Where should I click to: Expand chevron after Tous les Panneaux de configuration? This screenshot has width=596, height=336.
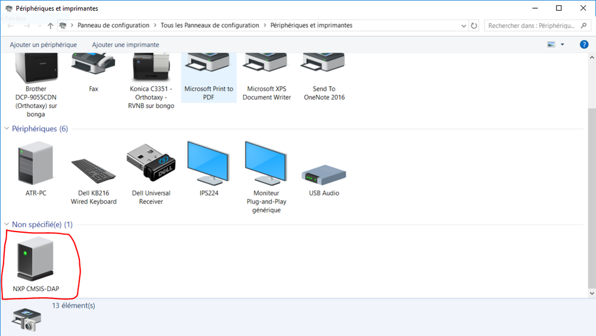265,26
